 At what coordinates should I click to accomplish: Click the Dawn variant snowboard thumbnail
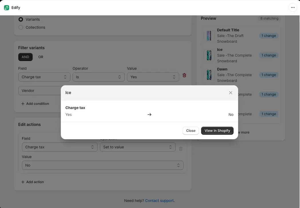click(209, 75)
